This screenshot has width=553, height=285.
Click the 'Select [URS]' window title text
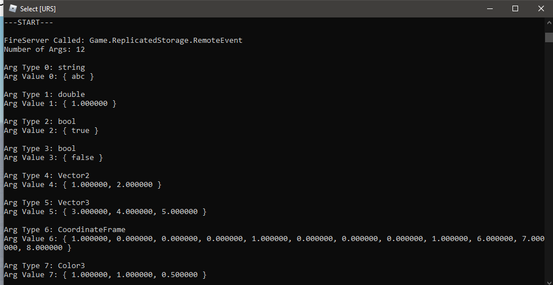coord(38,9)
